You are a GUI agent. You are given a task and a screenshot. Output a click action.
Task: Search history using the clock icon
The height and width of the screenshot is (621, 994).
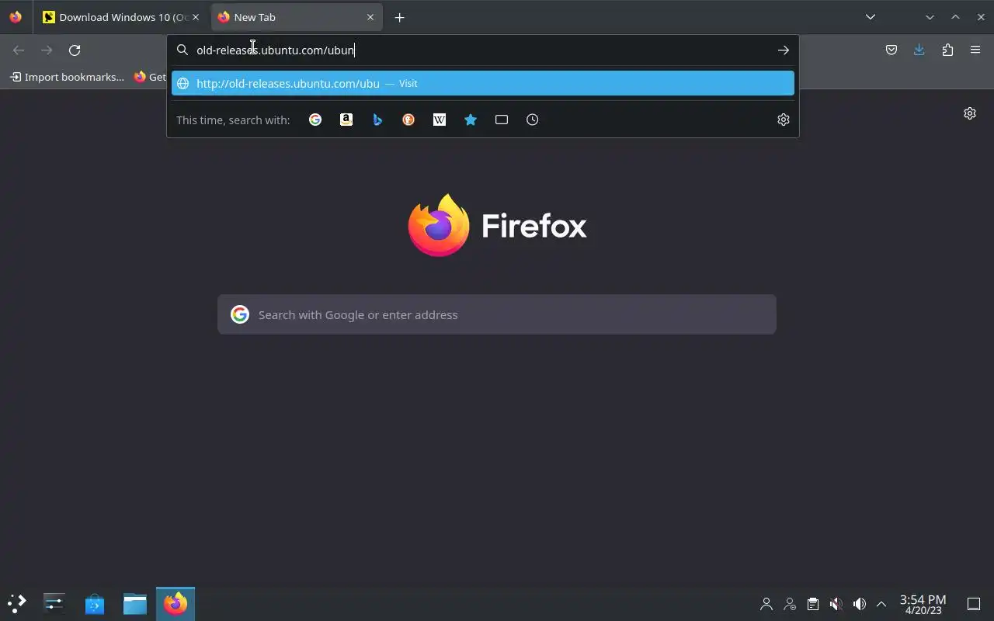533,120
